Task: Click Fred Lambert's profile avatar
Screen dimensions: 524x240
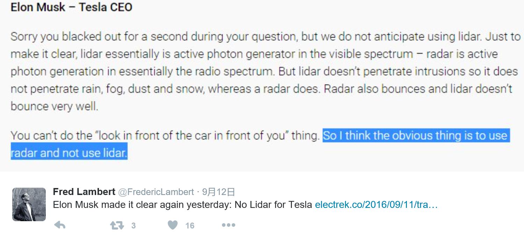Action: [x=29, y=204]
